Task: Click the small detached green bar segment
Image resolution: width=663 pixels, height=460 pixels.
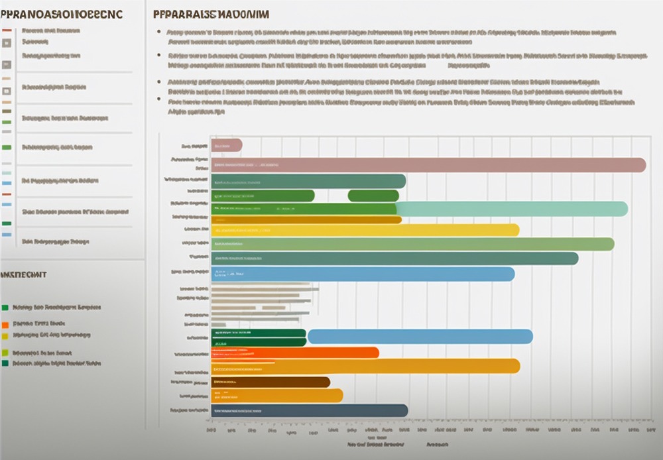Action: click(x=373, y=196)
